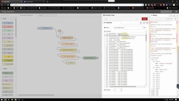Switch to the Flow 1 tab
179x101 pixels.
point(41,15)
